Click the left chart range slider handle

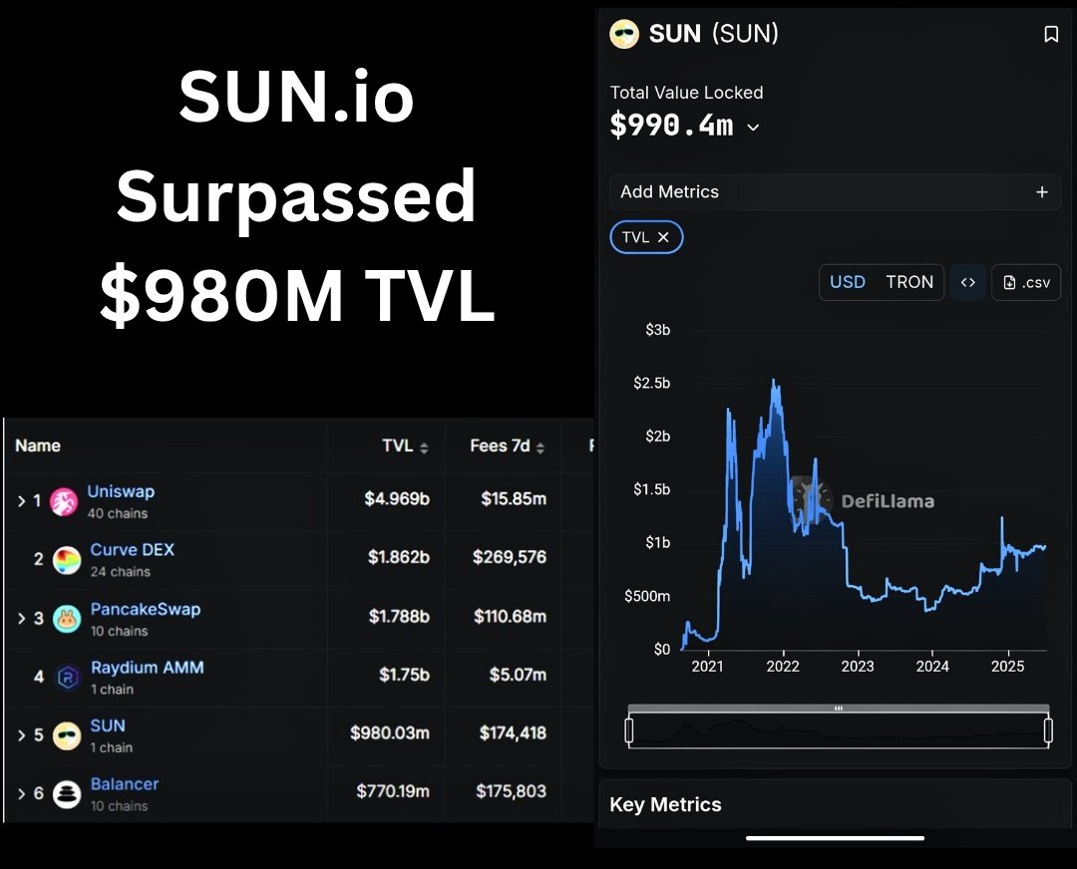click(628, 730)
